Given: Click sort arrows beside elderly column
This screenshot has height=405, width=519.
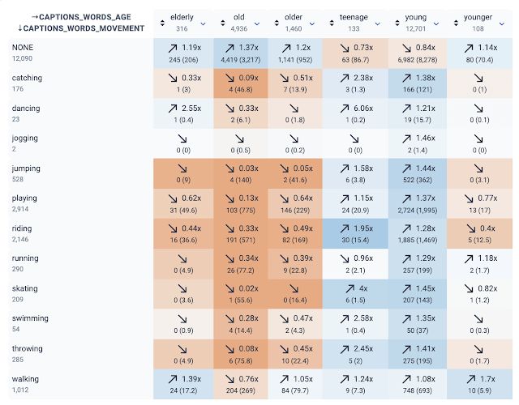Looking at the screenshot, I should coord(162,23).
